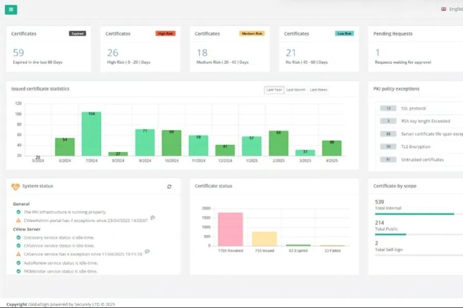
Task: Click the High Risk badge
Action: (166, 33)
